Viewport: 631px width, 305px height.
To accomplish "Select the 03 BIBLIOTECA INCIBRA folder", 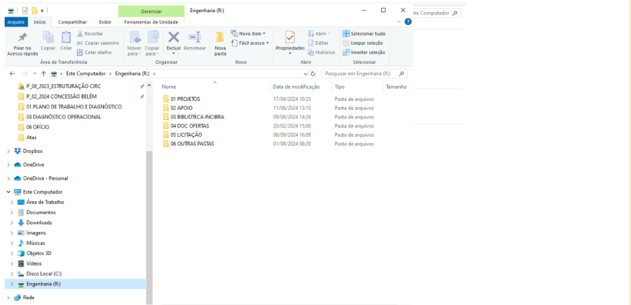I will (197, 117).
